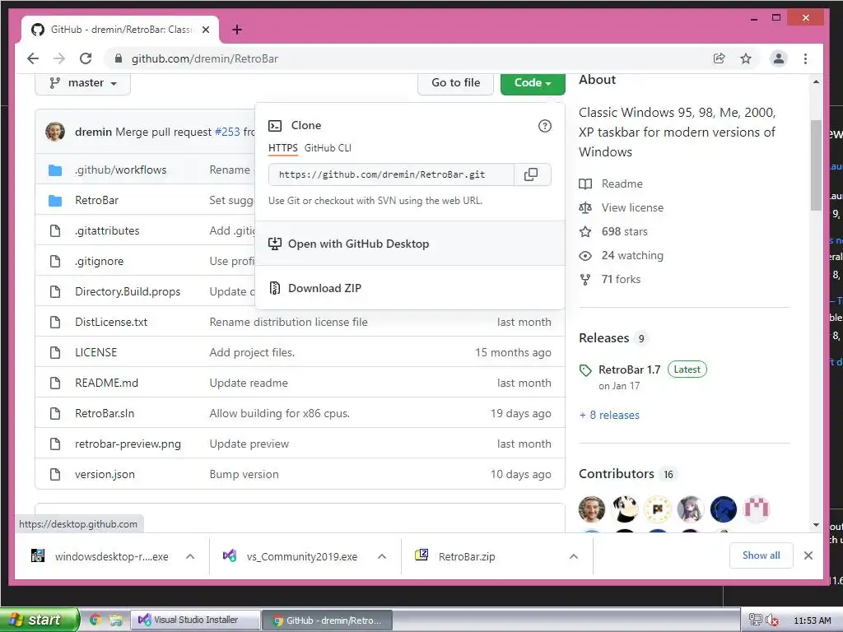Open the LICENSE file
Screen dimensions: 843x632
(95, 352)
